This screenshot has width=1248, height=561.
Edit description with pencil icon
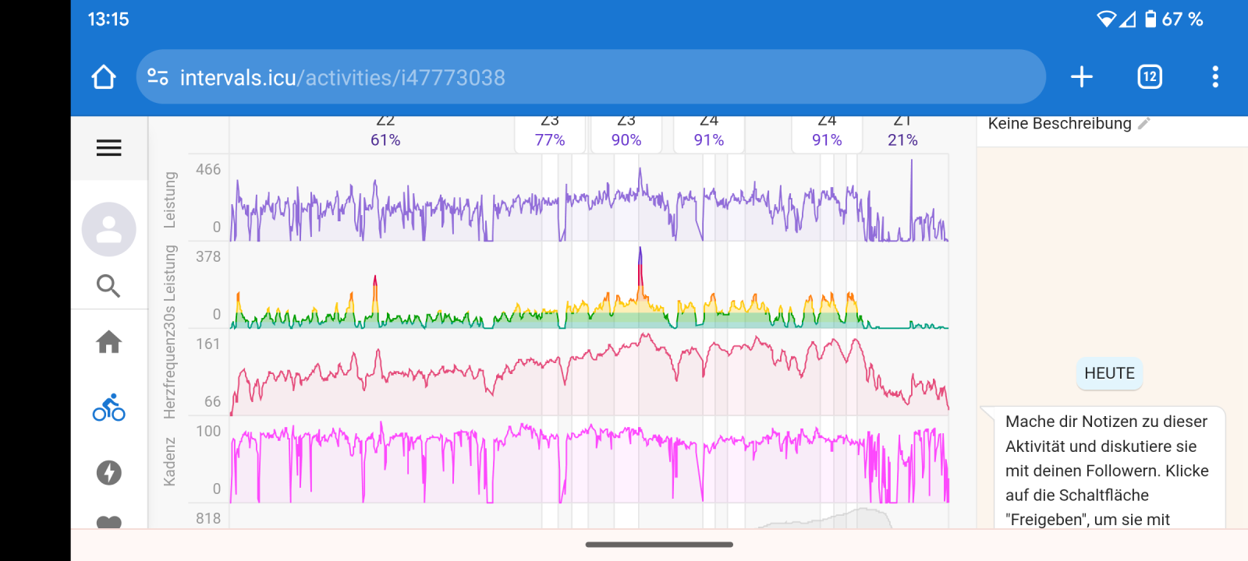click(1144, 124)
